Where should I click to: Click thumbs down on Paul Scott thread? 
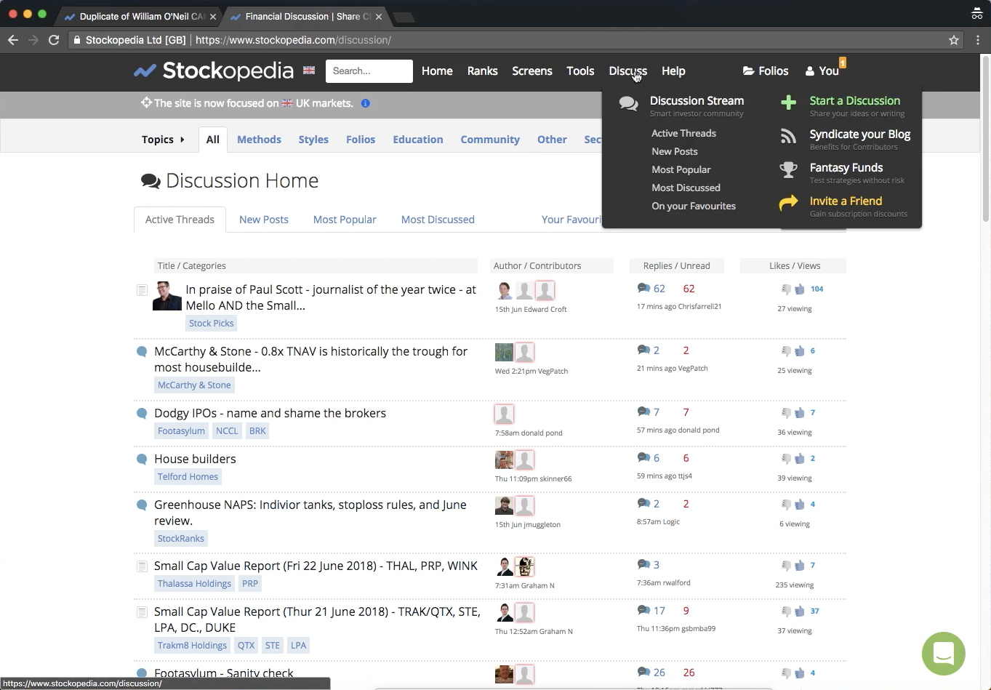point(786,289)
